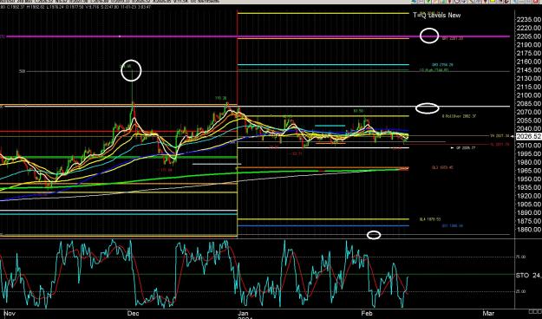542x319 pixels.
Task: Click the 2100.00 price axis label
Action: [x=529, y=95]
